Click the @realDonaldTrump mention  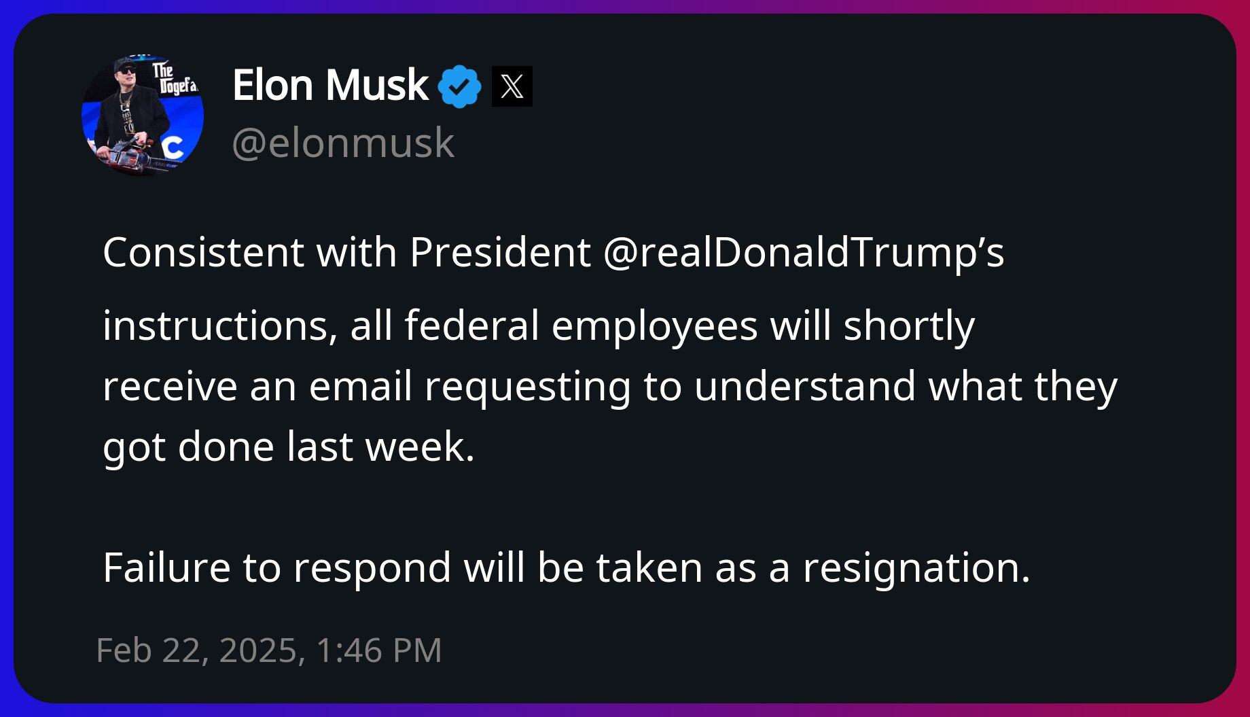[803, 253]
